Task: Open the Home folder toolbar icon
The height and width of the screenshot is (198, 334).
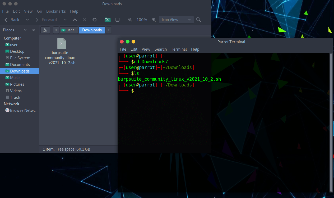Action: coord(108,20)
